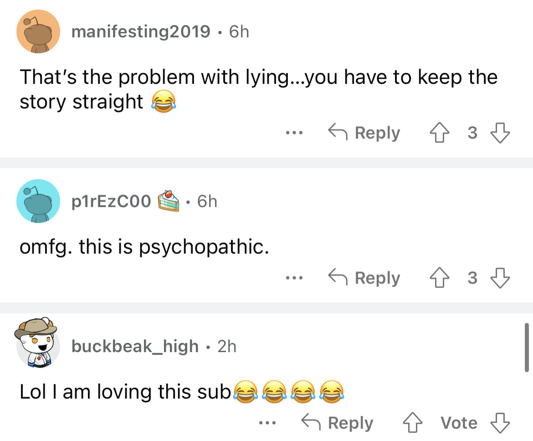Open manifesting2019 username link

tap(141, 31)
